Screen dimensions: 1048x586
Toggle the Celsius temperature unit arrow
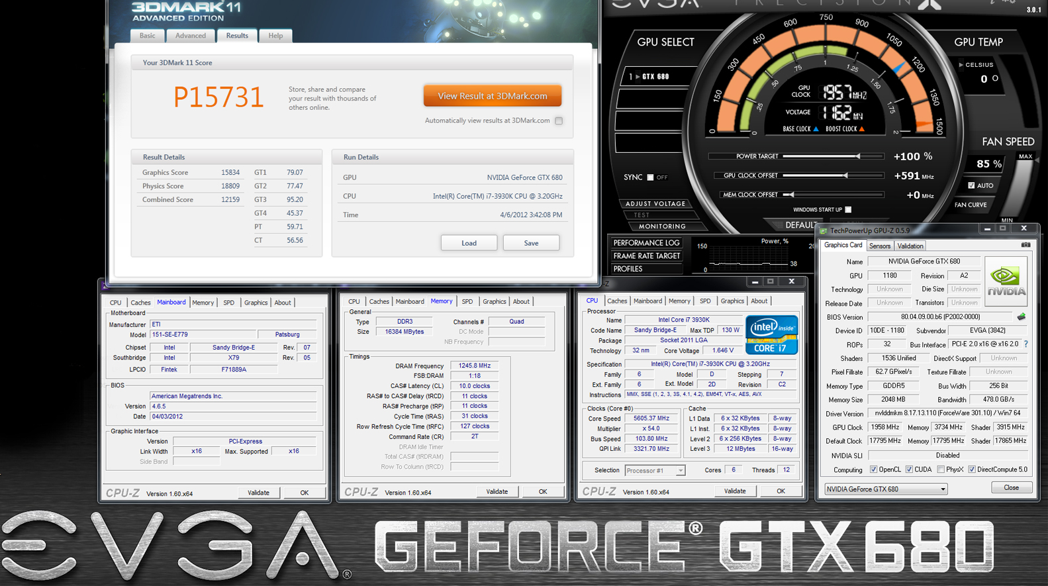tap(961, 65)
